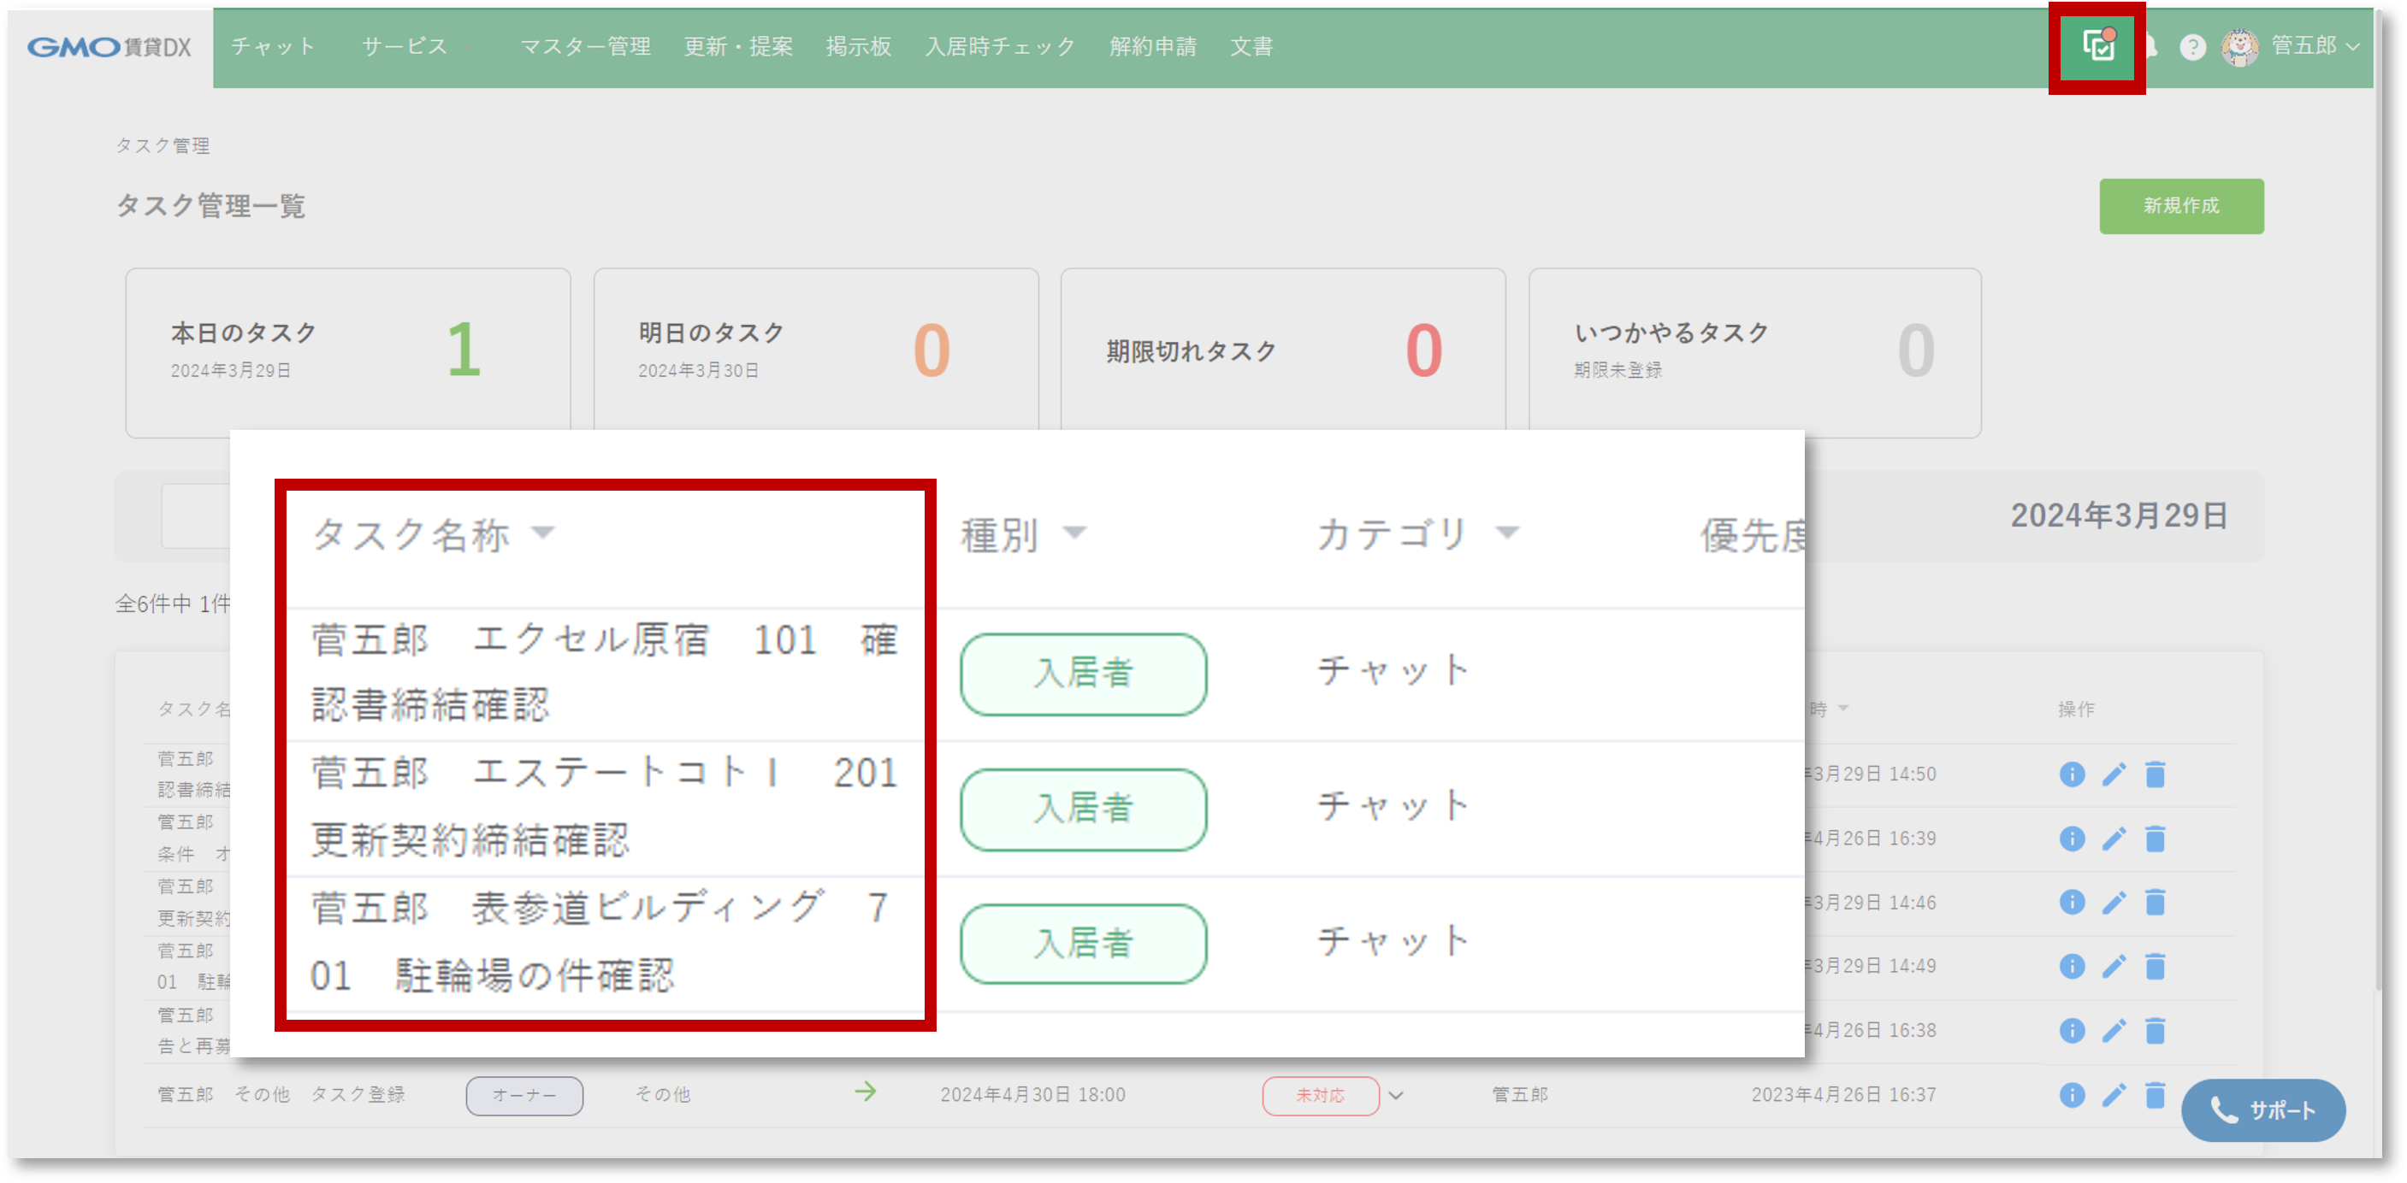
Task: Open the notification bell icon
Action: click(x=2150, y=46)
